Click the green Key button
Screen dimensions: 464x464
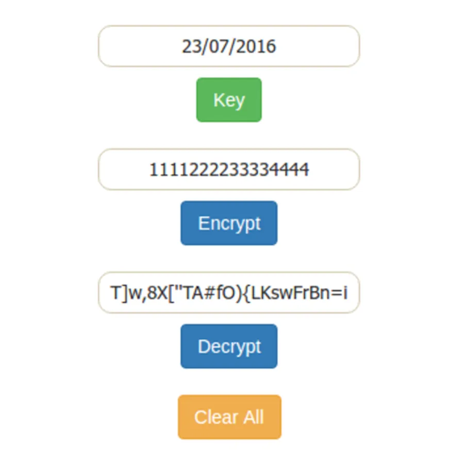click(229, 100)
